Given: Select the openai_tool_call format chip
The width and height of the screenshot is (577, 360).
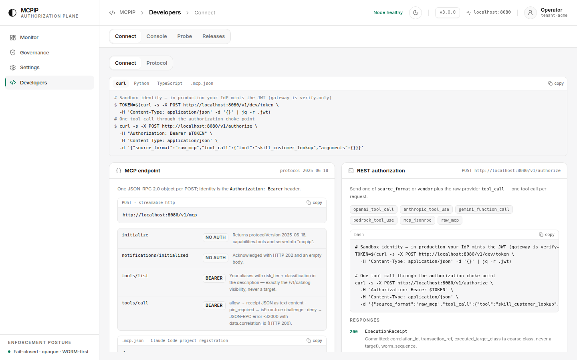Looking at the screenshot, I should pos(373,210).
